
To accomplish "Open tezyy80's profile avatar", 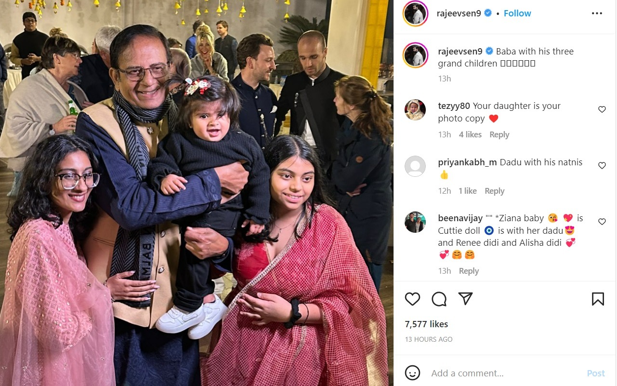I will point(415,110).
